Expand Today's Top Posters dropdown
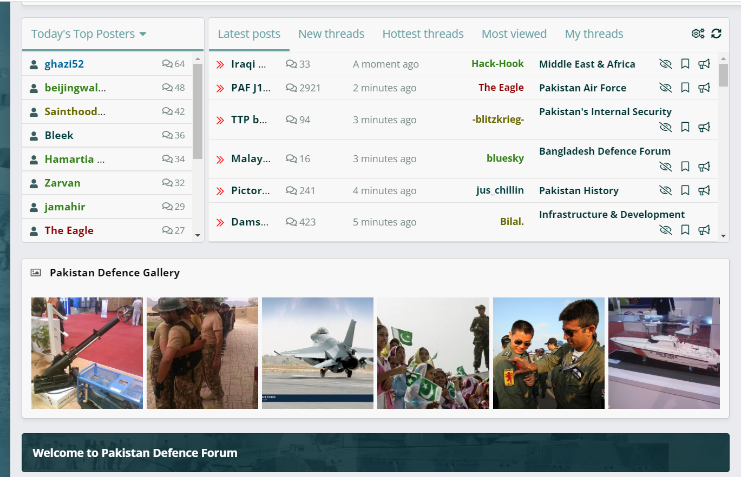Viewport: 741px width, 477px height. click(x=89, y=34)
